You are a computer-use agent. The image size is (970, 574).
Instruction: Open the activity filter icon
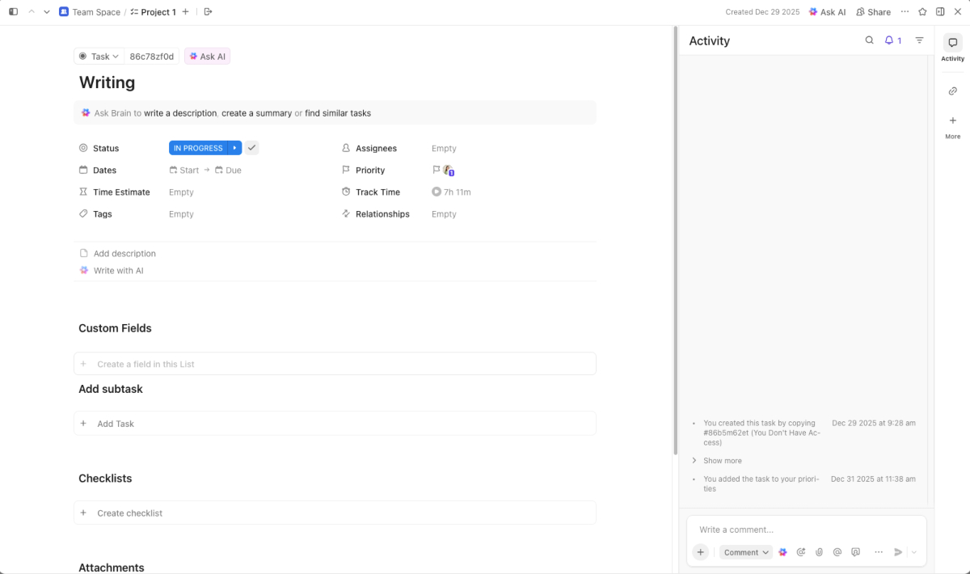918,40
